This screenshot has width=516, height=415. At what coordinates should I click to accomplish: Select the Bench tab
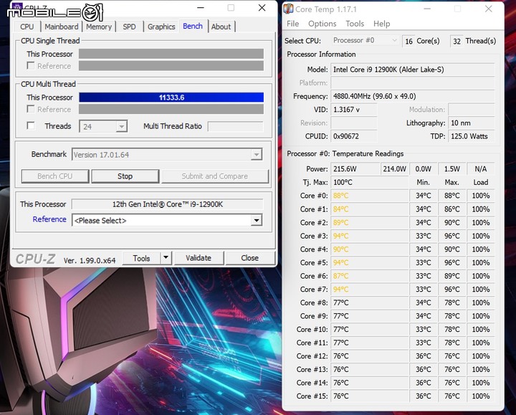pyautogui.click(x=193, y=26)
